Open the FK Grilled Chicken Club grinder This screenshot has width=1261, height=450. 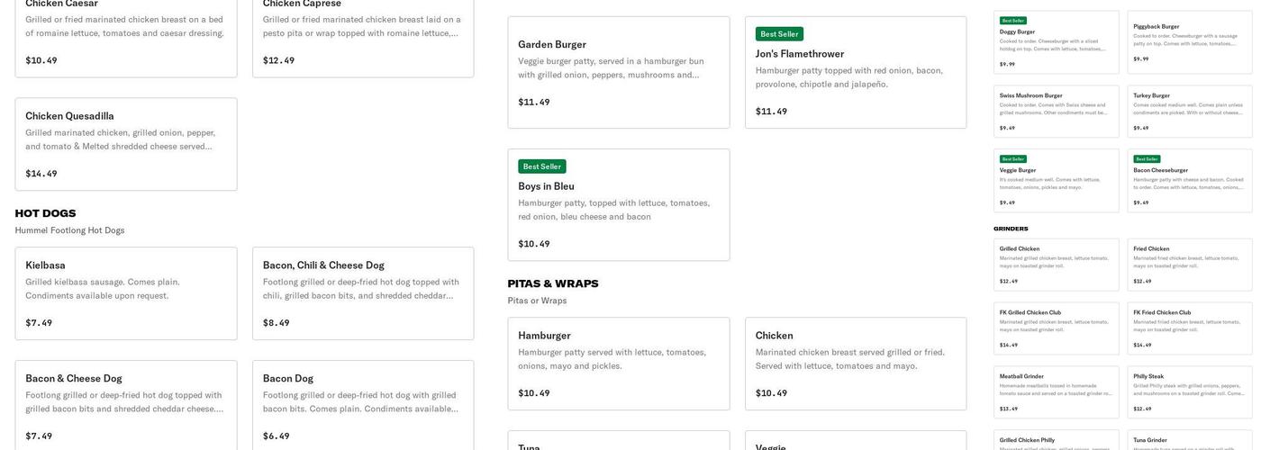point(1057,328)
